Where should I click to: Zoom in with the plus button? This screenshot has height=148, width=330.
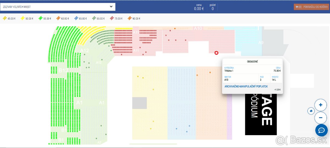[x=321, y=105]
